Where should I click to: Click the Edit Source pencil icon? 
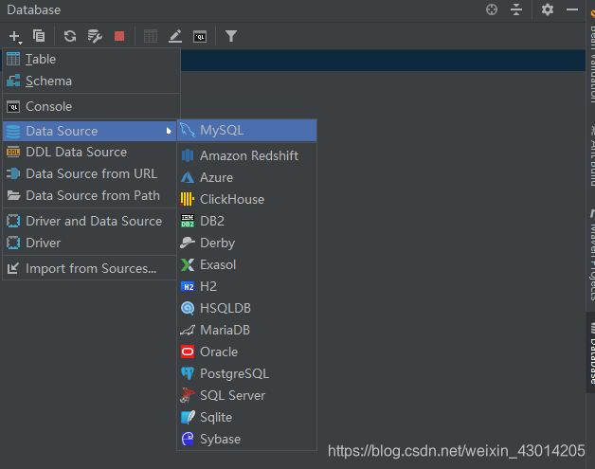[x=175, y=36]
